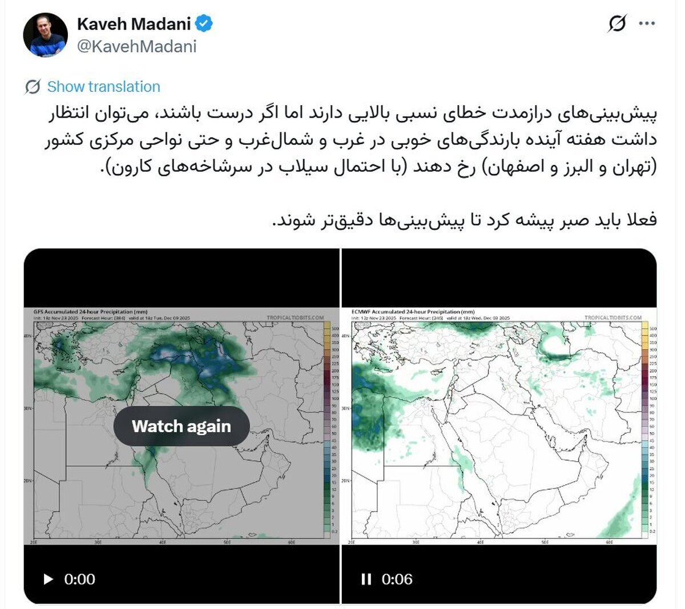Click the Grok icon beside more options
The height and width of the screenshot is (609, 685).
616,24
